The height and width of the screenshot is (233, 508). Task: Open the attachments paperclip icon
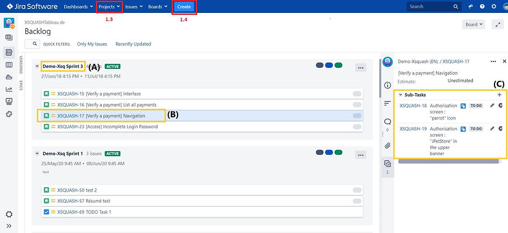387,145
